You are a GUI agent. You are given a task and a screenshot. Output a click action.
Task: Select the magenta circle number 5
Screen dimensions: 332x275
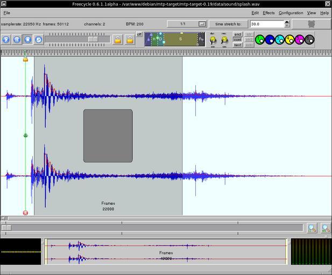(x=300, y=39)
